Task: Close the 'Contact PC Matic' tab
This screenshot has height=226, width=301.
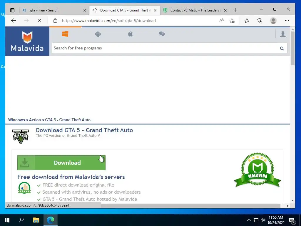Action: [x=225, y=10]
